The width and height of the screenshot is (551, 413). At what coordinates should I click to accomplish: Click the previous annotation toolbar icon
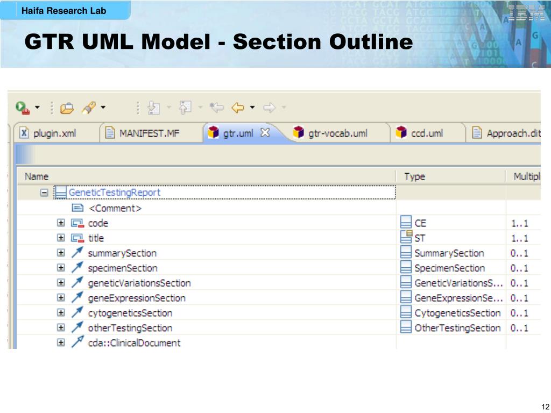point(185,108)
